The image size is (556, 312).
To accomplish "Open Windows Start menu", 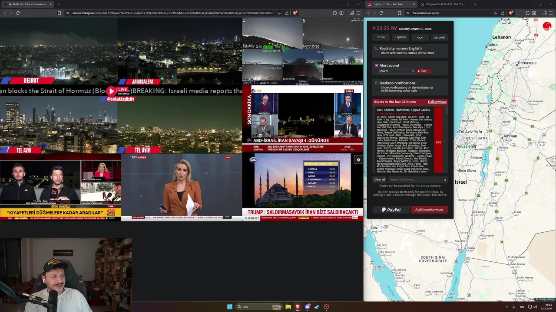I will [x=230, y=307].
